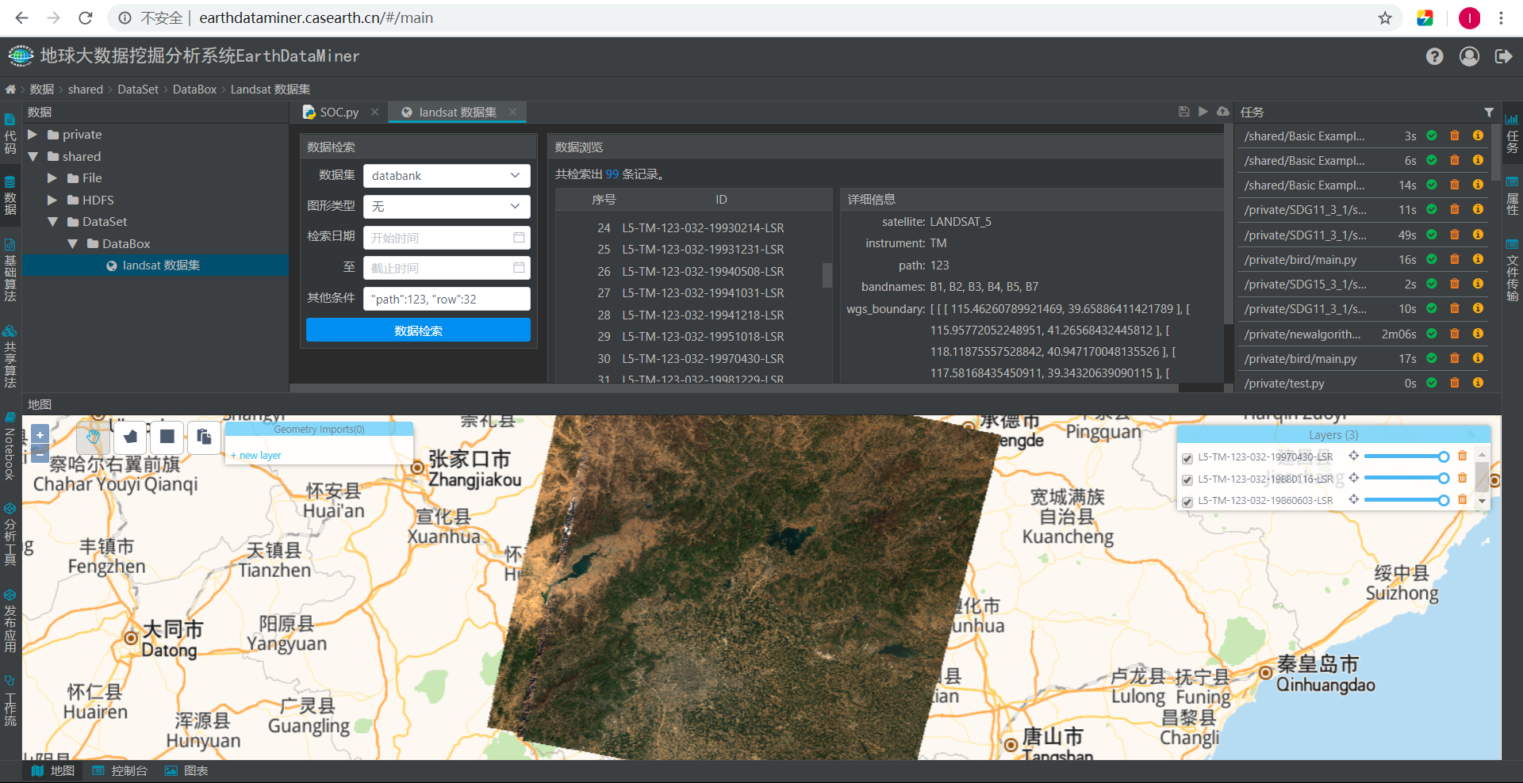The height and width of the screenshot is (783, 1523).
Task: Zoom to layer L5-TM-123-032-19970430-LSR
Action: coord(1354,456)
